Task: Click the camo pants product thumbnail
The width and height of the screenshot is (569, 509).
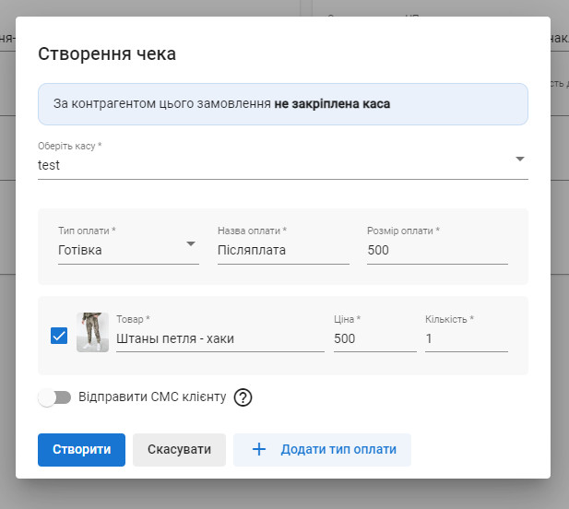Action: coord(92,332)
